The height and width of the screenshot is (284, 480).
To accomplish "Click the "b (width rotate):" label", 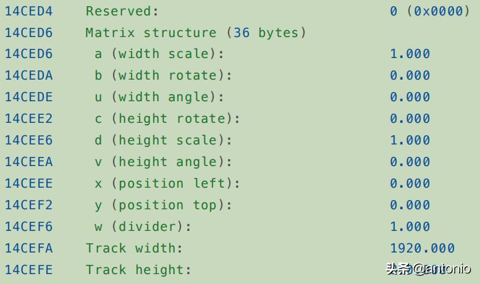I will pos(164,76).
